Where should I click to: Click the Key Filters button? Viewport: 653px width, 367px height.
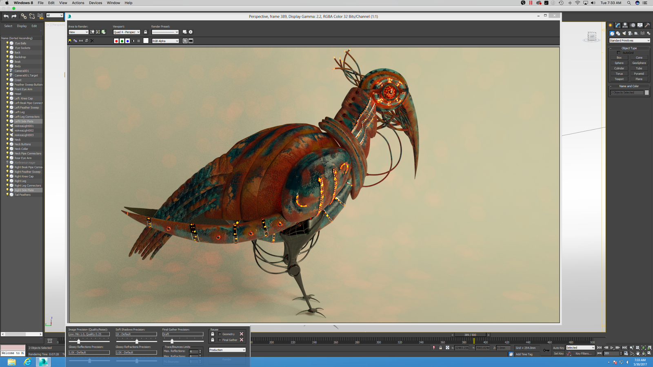click(583, 354)
